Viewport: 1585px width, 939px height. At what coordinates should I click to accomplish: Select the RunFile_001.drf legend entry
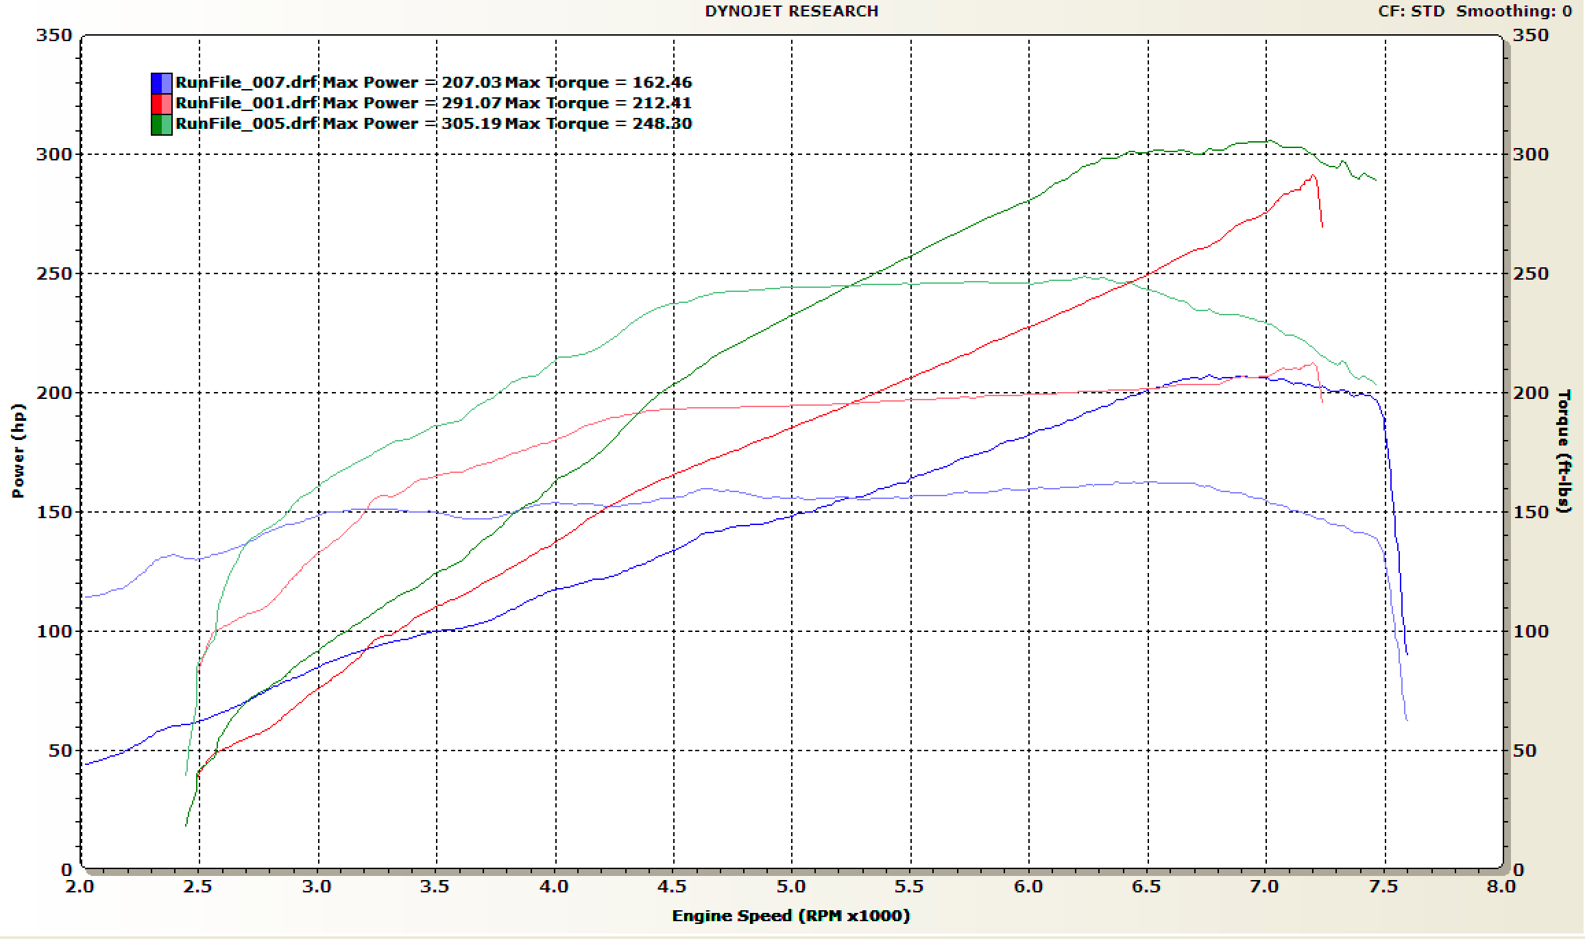tap(246, 103)
